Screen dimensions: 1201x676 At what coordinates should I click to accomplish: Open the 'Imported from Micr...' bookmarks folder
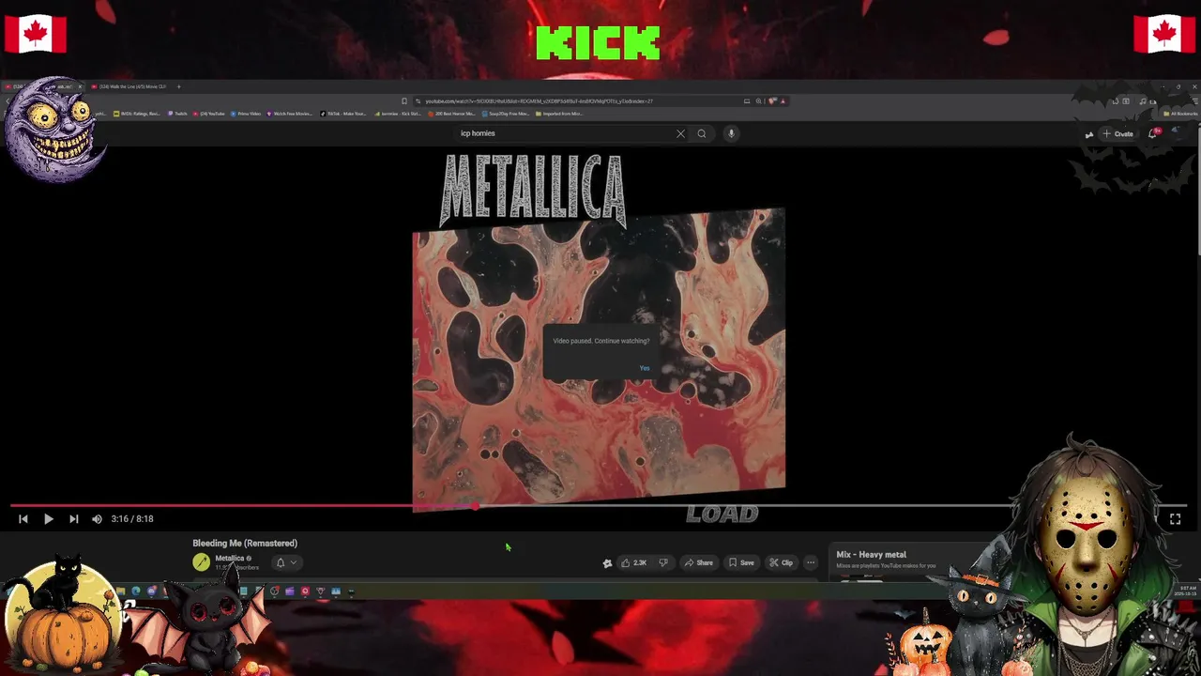(x=559, y=114)
